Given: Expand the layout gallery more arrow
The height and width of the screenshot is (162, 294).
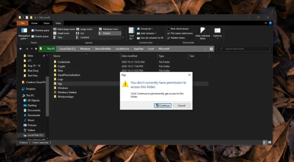Looking at the screenshot, I should [x=123, y=37].
